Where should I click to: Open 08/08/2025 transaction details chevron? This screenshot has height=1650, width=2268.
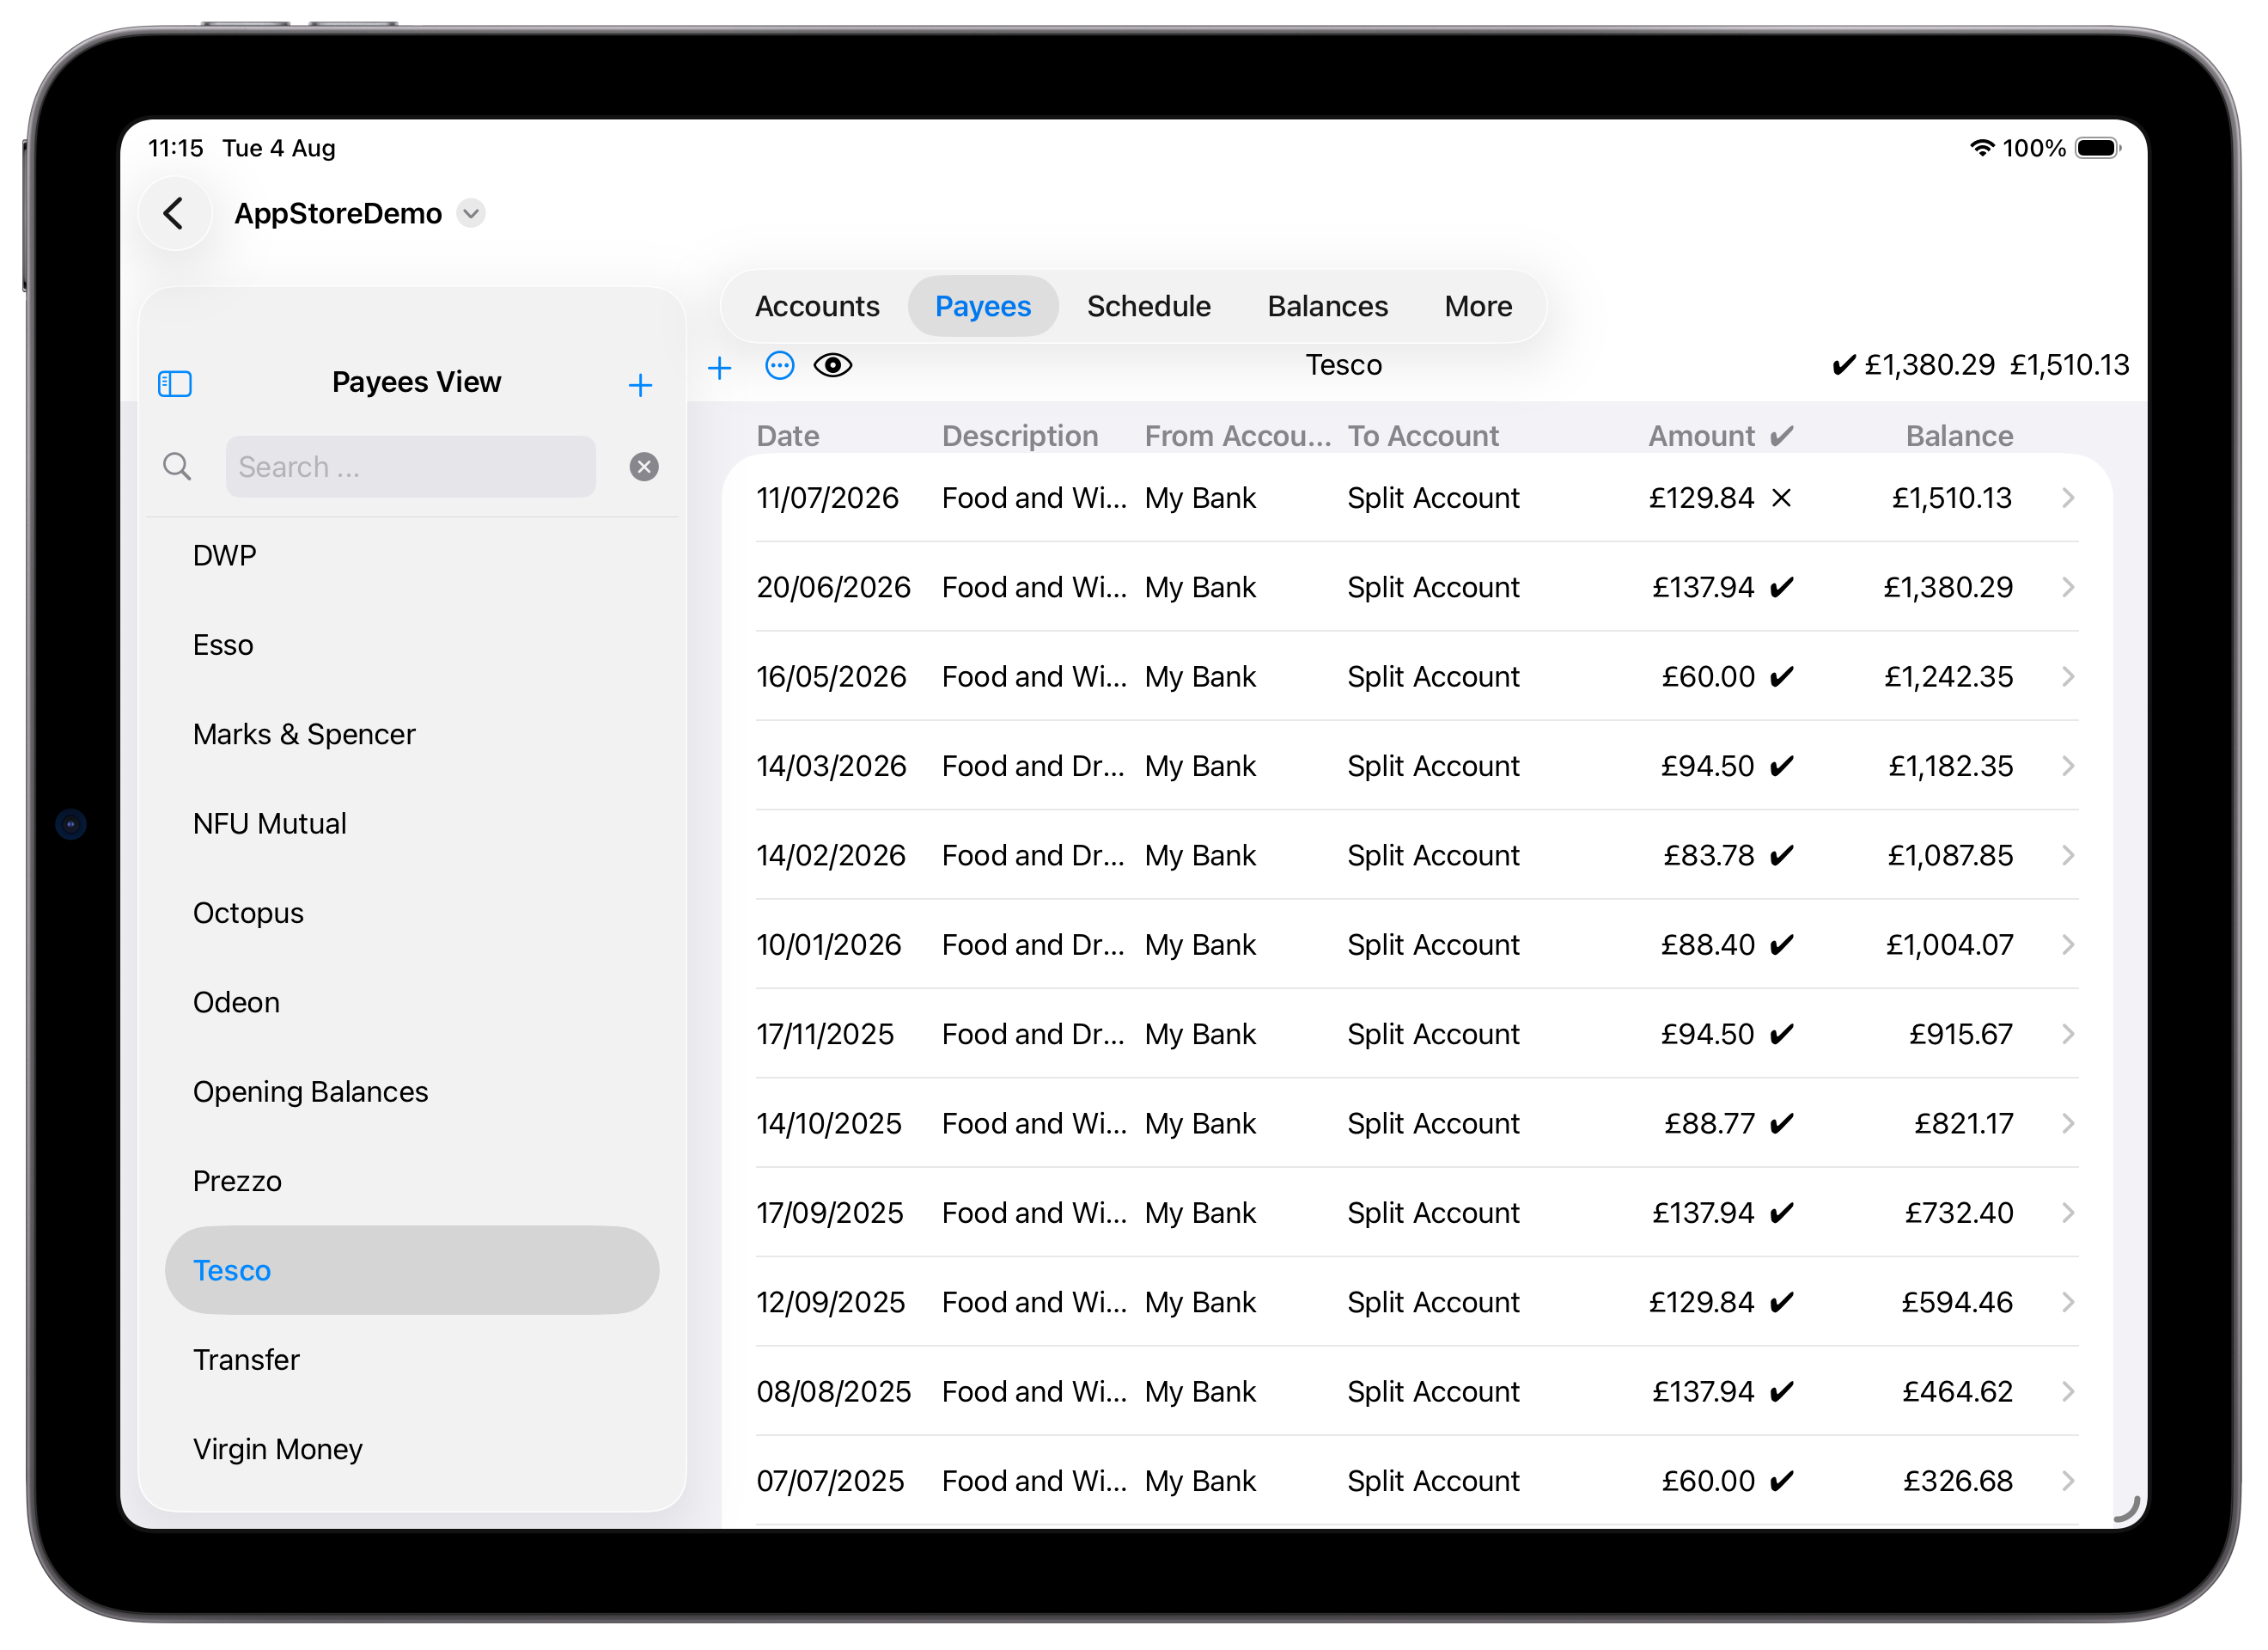pyautogui.click(x=2068, y=1392)
